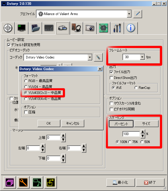The image size is (168, 191).
Task: Click the 最小化 minimize button
Action: point(121,182)
